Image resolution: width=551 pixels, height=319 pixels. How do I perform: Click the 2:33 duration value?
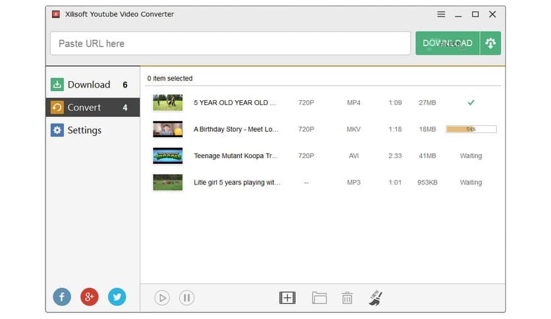click(395, 156)
